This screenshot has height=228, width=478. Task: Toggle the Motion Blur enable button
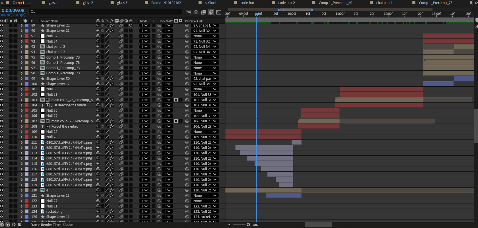click(x=211, y=12)
